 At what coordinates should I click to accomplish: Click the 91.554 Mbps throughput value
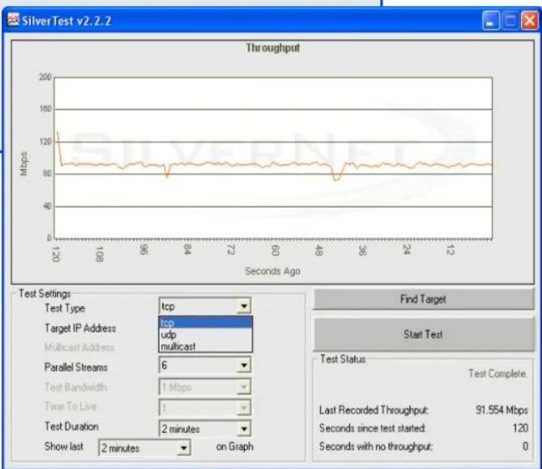tap(501, 410)
